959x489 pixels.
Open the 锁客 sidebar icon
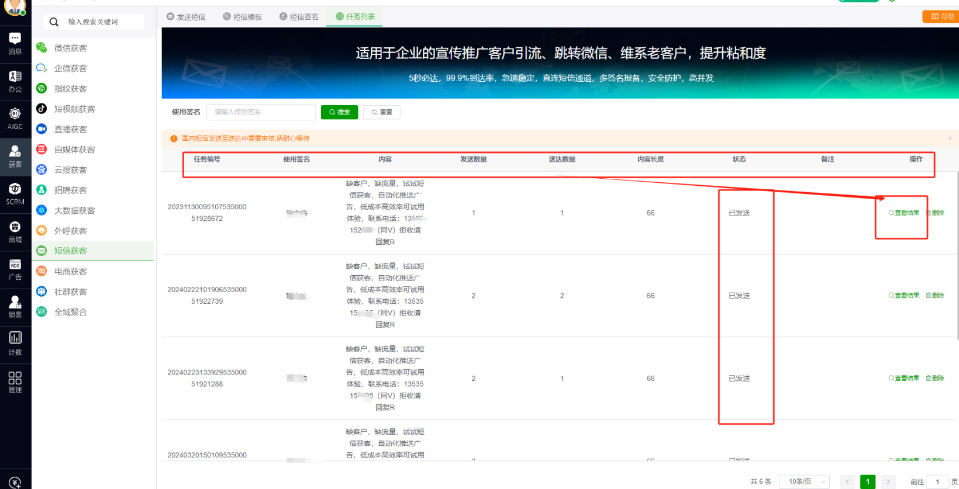15,307
